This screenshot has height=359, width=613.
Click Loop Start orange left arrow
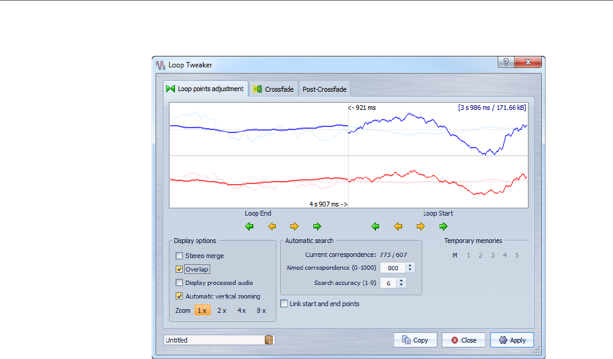click(x=398, y=227)
